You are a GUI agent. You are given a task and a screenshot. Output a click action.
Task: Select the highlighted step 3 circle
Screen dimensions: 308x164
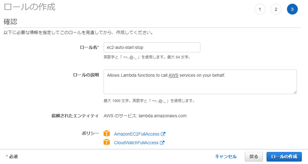tap(292, 9)
